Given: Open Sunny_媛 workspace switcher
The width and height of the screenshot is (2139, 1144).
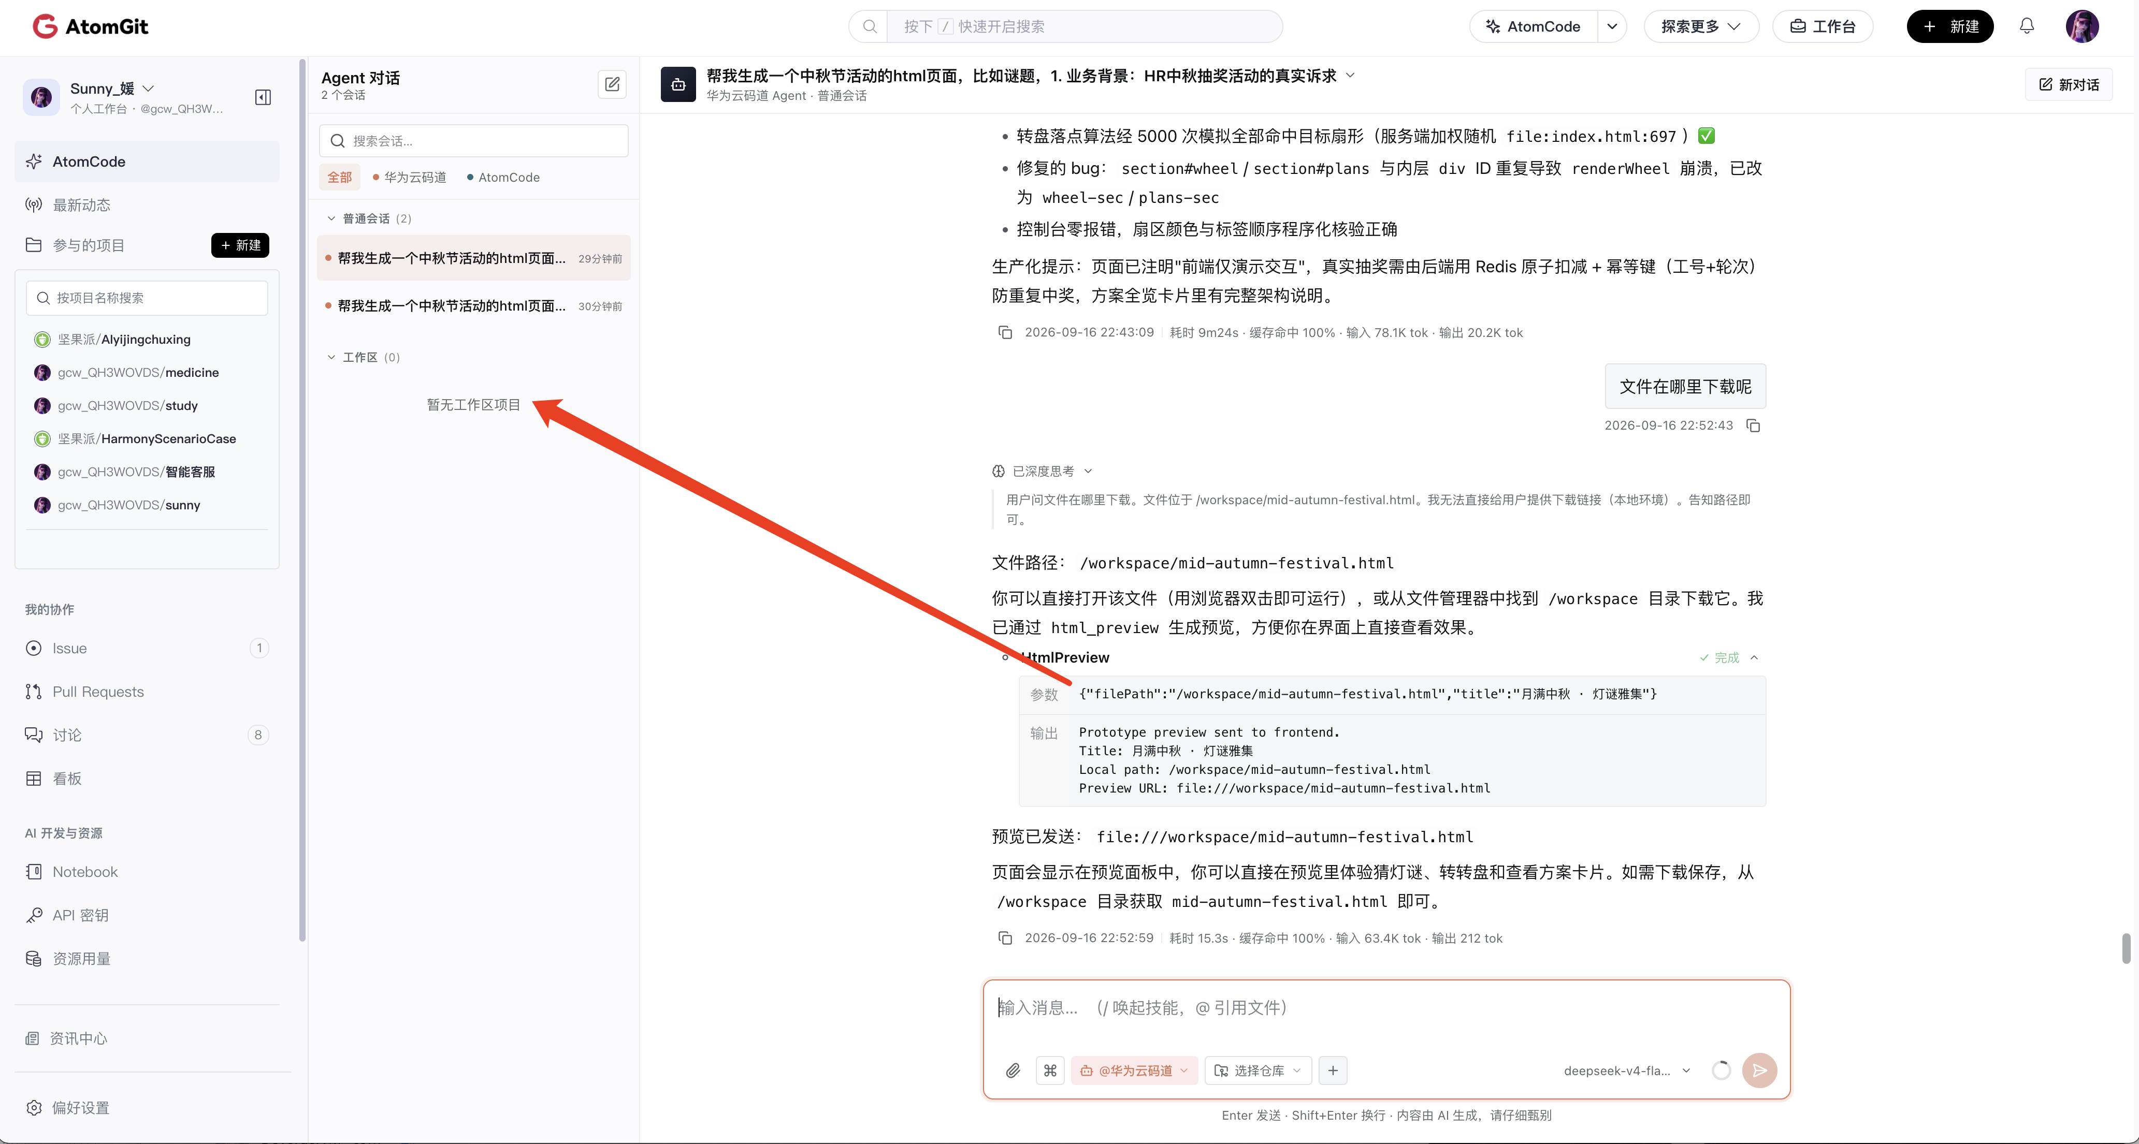Looking at the screenshot, I should (x=111, y=88).
